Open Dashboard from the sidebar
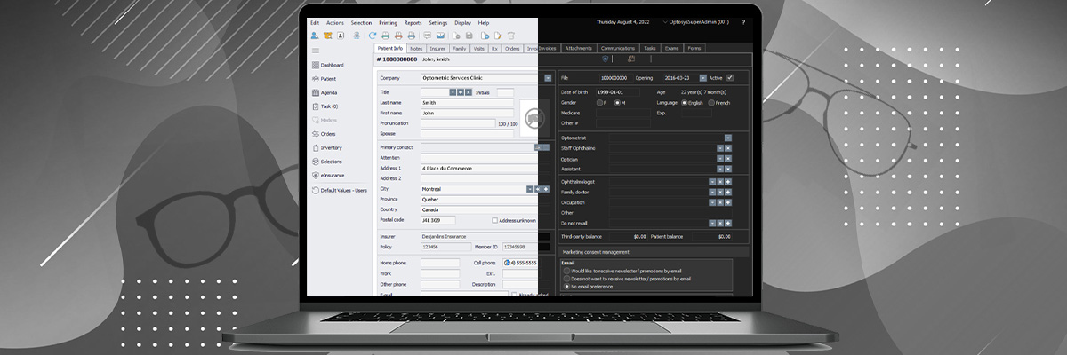Image resolution: width=1067 pixels, height=355 pixels. [x=331, y=65]
